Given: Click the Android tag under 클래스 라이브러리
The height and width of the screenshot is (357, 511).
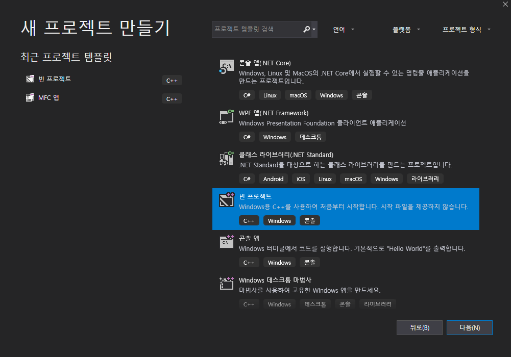Looking at the screenshot, I should (x=273, y=178).
